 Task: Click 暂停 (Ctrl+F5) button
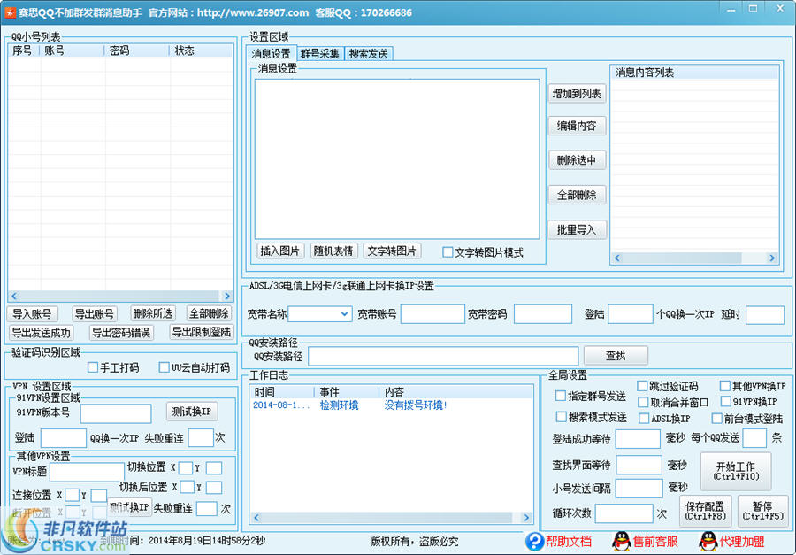[x=762, y=511]
